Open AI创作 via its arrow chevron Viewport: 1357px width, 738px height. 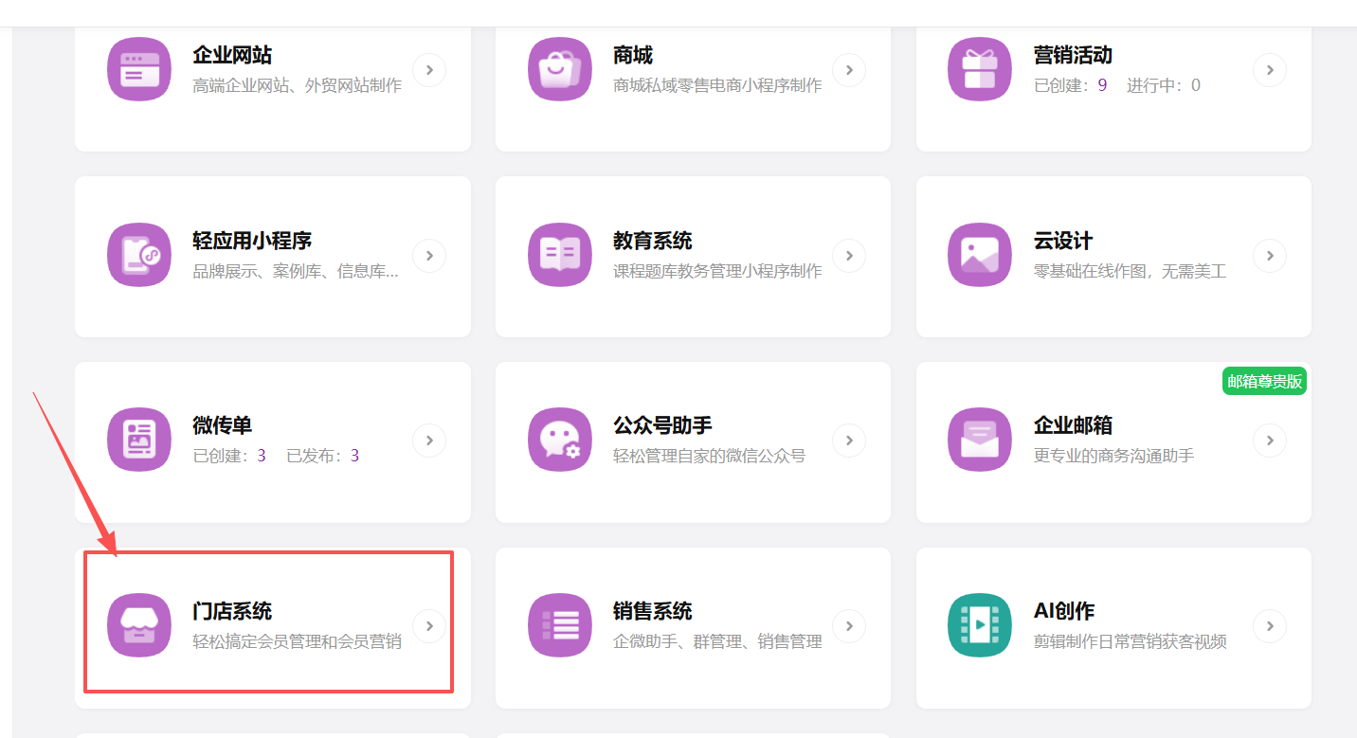pyautogui.click(x=1270, y=626)
